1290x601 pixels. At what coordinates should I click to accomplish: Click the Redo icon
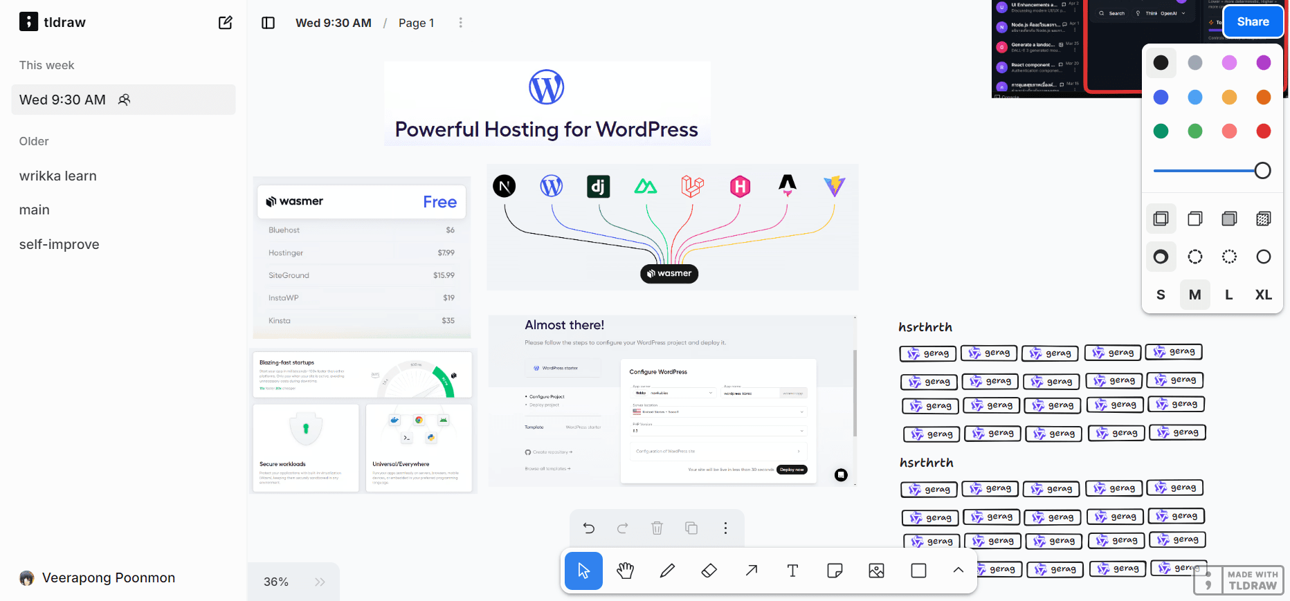tap(623, 528)
